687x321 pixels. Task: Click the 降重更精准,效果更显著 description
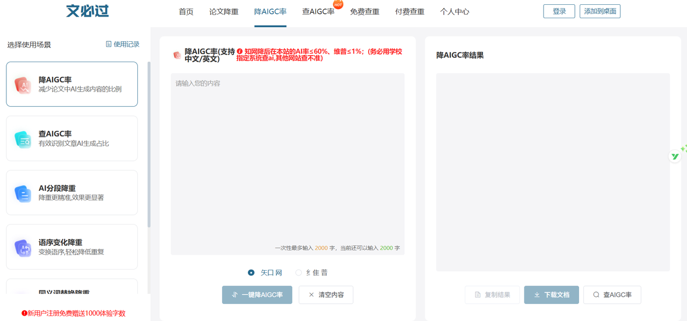pyautogui.click(x=71, y=198)
